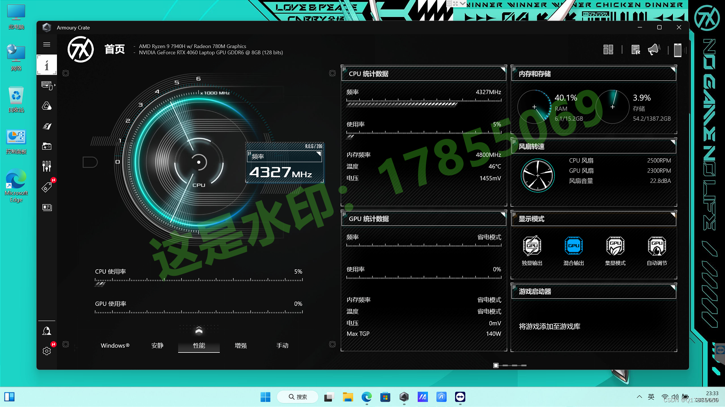Expand the 内存和存储 panel corner
725x407 pixels.
click(x=672, y=69)
